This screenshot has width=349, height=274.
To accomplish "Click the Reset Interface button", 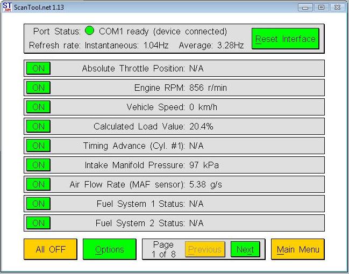I will click(x=285, y=39).
